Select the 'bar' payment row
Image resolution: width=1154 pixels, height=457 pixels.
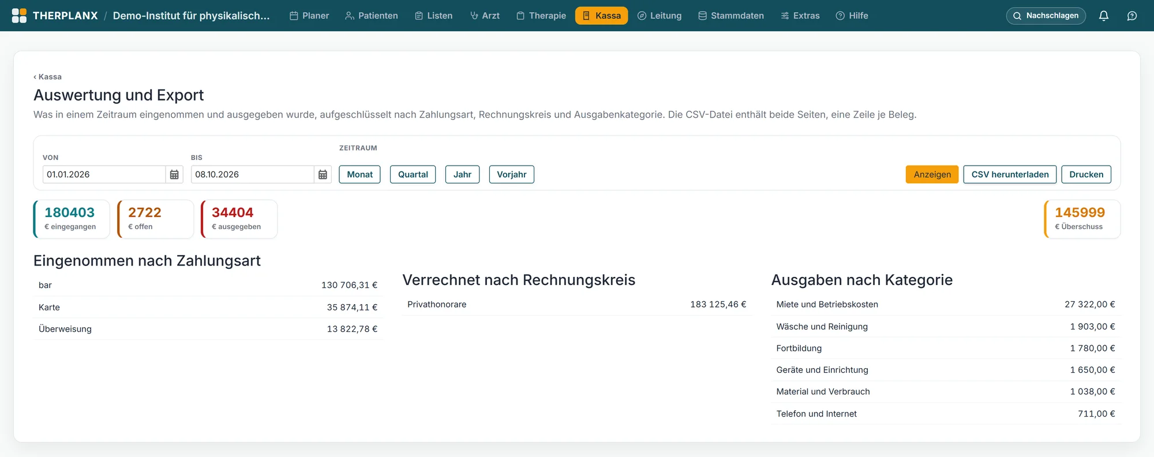[208, 285]
